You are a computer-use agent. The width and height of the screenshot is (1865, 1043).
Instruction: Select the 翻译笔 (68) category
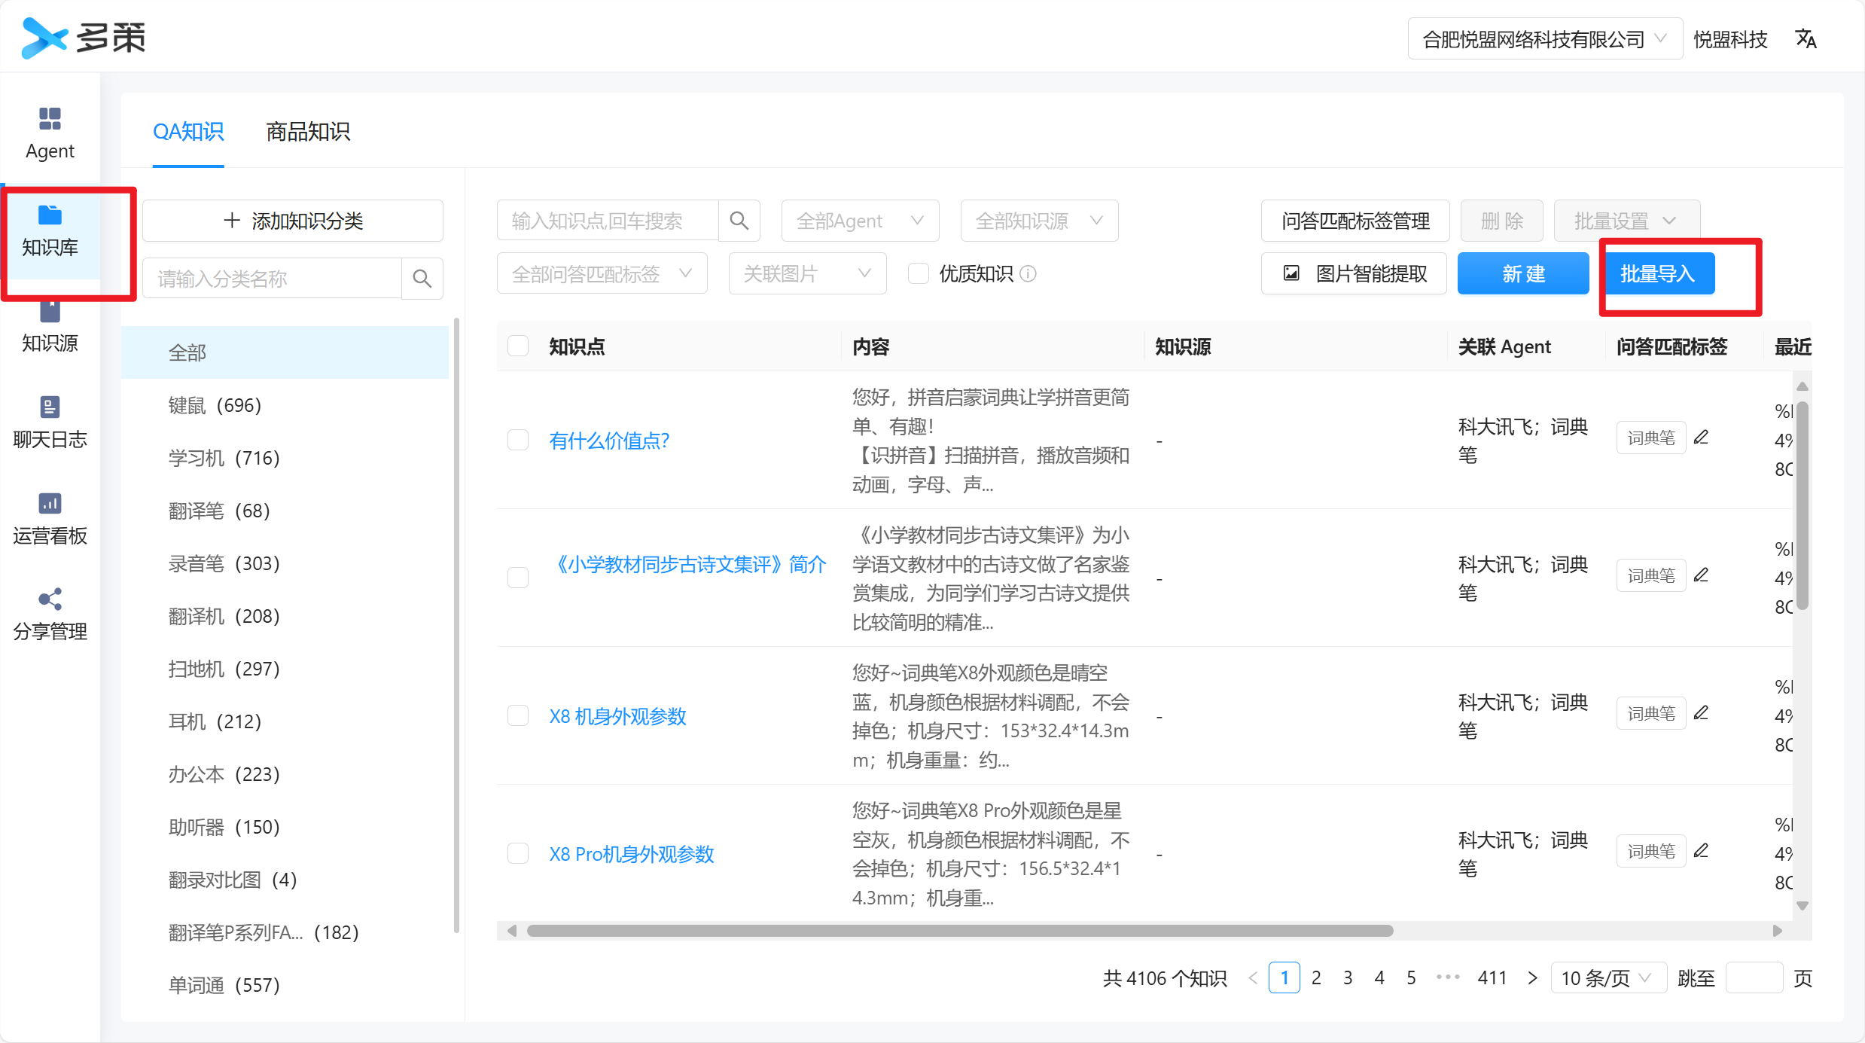pos(285,511)
